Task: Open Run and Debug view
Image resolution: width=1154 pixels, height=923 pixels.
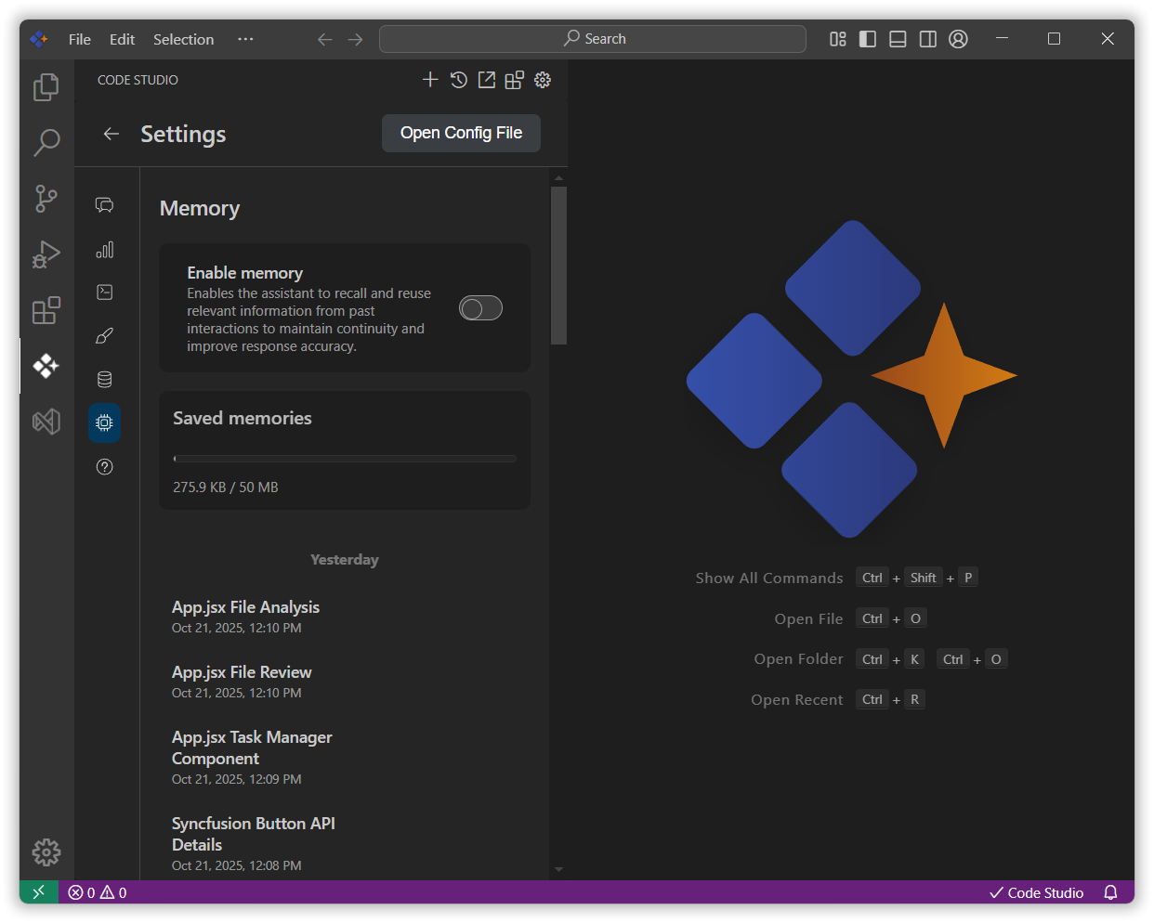Action: coord(46,253)
